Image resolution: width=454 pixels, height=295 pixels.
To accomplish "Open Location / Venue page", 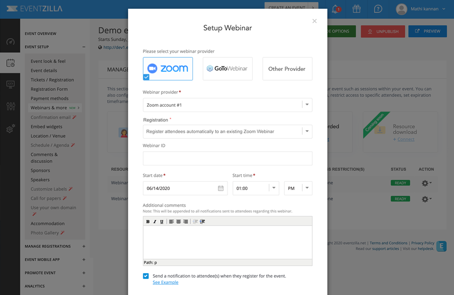I will pos(48,136).
